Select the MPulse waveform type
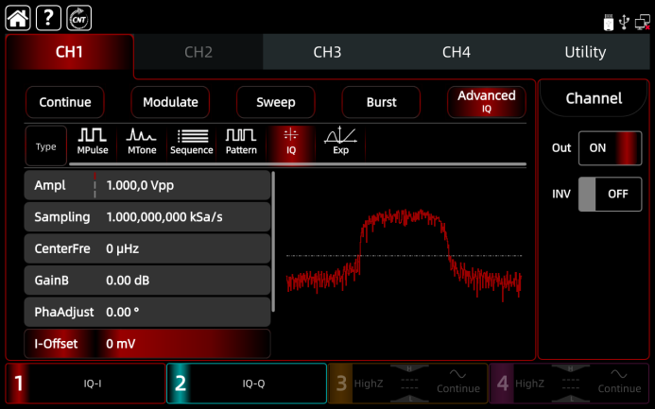This screenshot has width=655, height=409. pos(92,142)
